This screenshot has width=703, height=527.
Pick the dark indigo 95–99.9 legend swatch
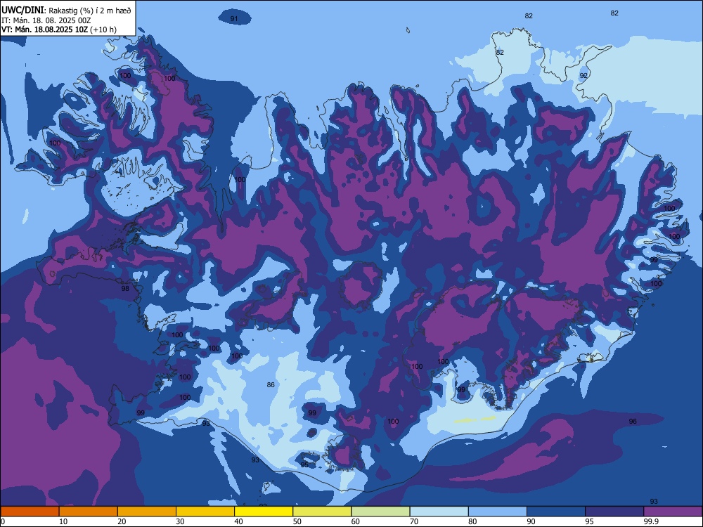click(x=614, y=512)
